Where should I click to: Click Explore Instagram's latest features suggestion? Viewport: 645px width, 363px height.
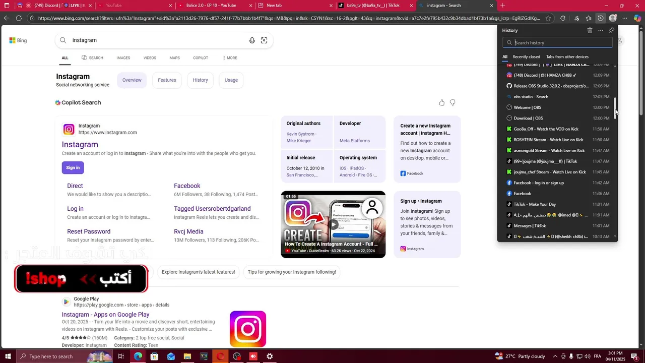tap(199, 272)
